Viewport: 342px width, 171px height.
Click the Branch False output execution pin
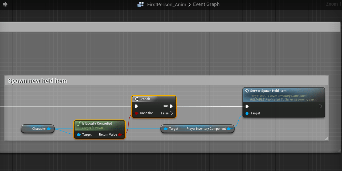click(x=171, y=113)
